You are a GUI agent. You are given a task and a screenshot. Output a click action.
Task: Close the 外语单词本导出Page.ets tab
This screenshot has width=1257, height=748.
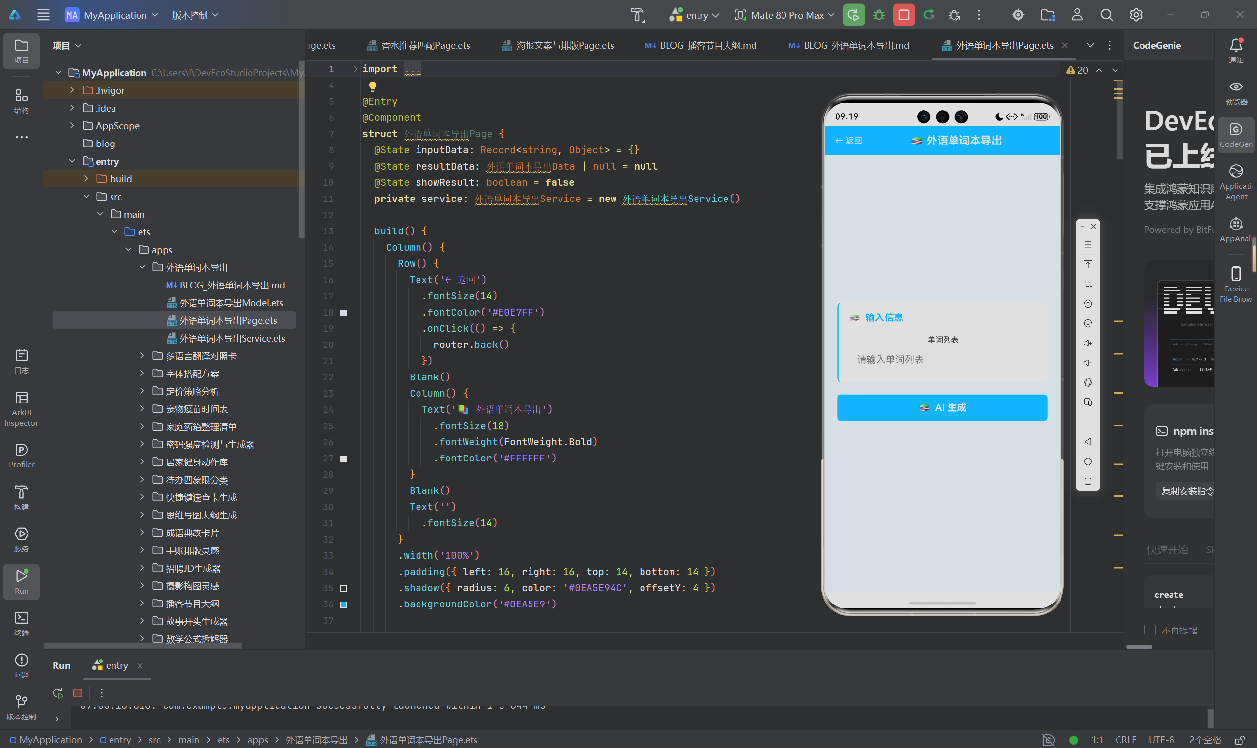[1065, 45]
